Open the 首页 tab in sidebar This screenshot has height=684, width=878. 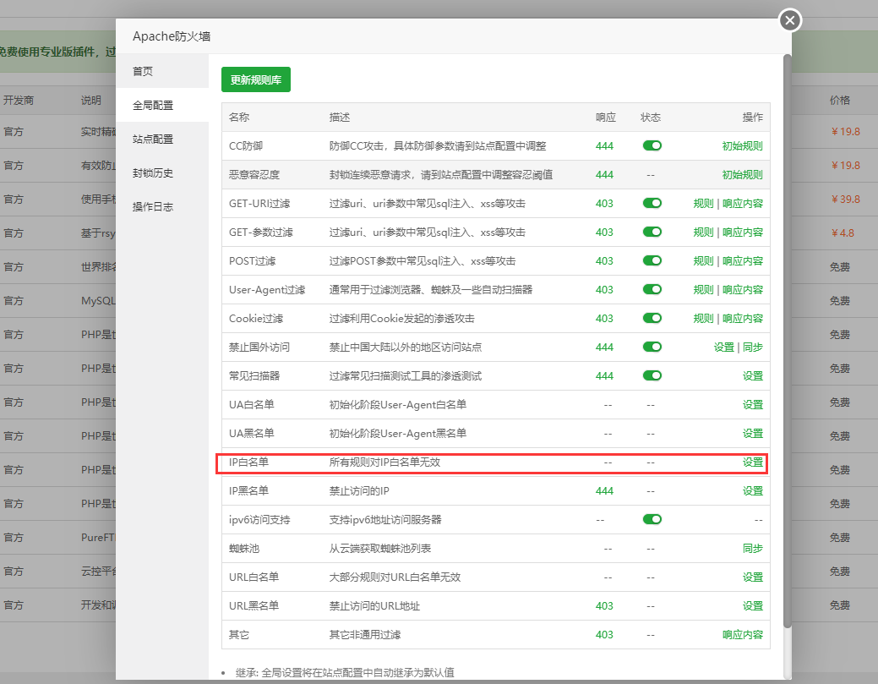click(x=162, y=71)
